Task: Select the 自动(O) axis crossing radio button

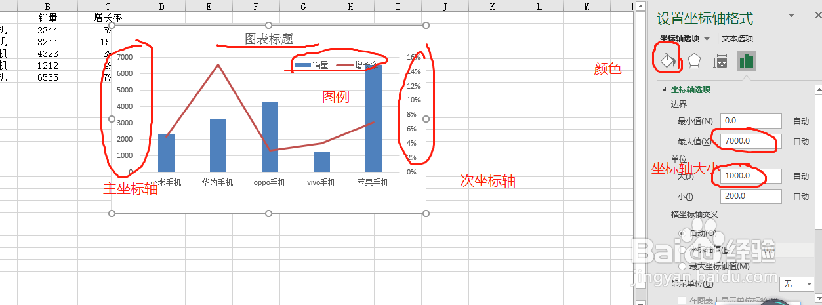Action: coord(683,234)
